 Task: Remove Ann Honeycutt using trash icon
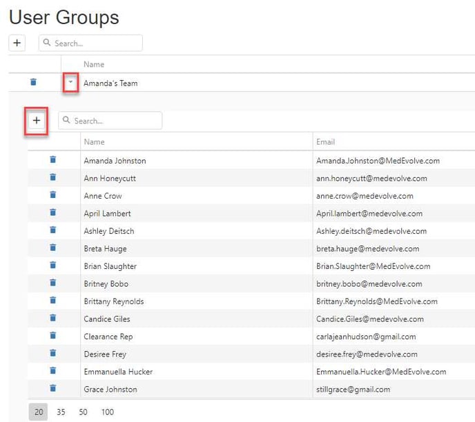click(x=53, y=178)
